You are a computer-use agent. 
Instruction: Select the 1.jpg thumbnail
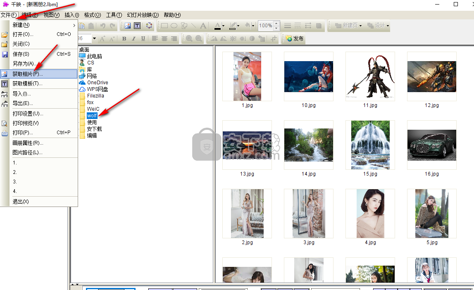pos(247,76)
